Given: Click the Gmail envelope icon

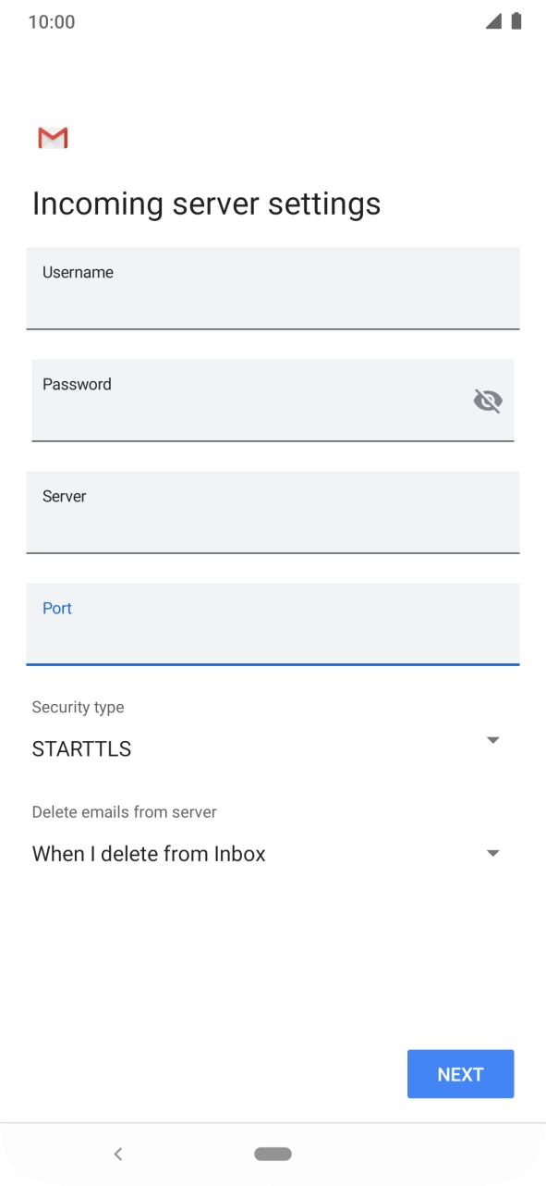Looking at the screenshot, I should pyautogui.click(x=53, y=138).
